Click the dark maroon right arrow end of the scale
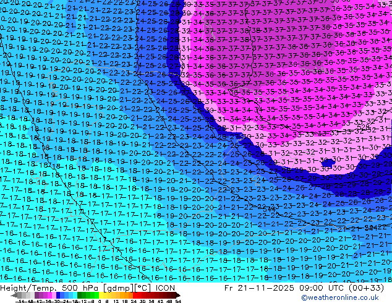 pyautogui.click(x=177, y=295)
